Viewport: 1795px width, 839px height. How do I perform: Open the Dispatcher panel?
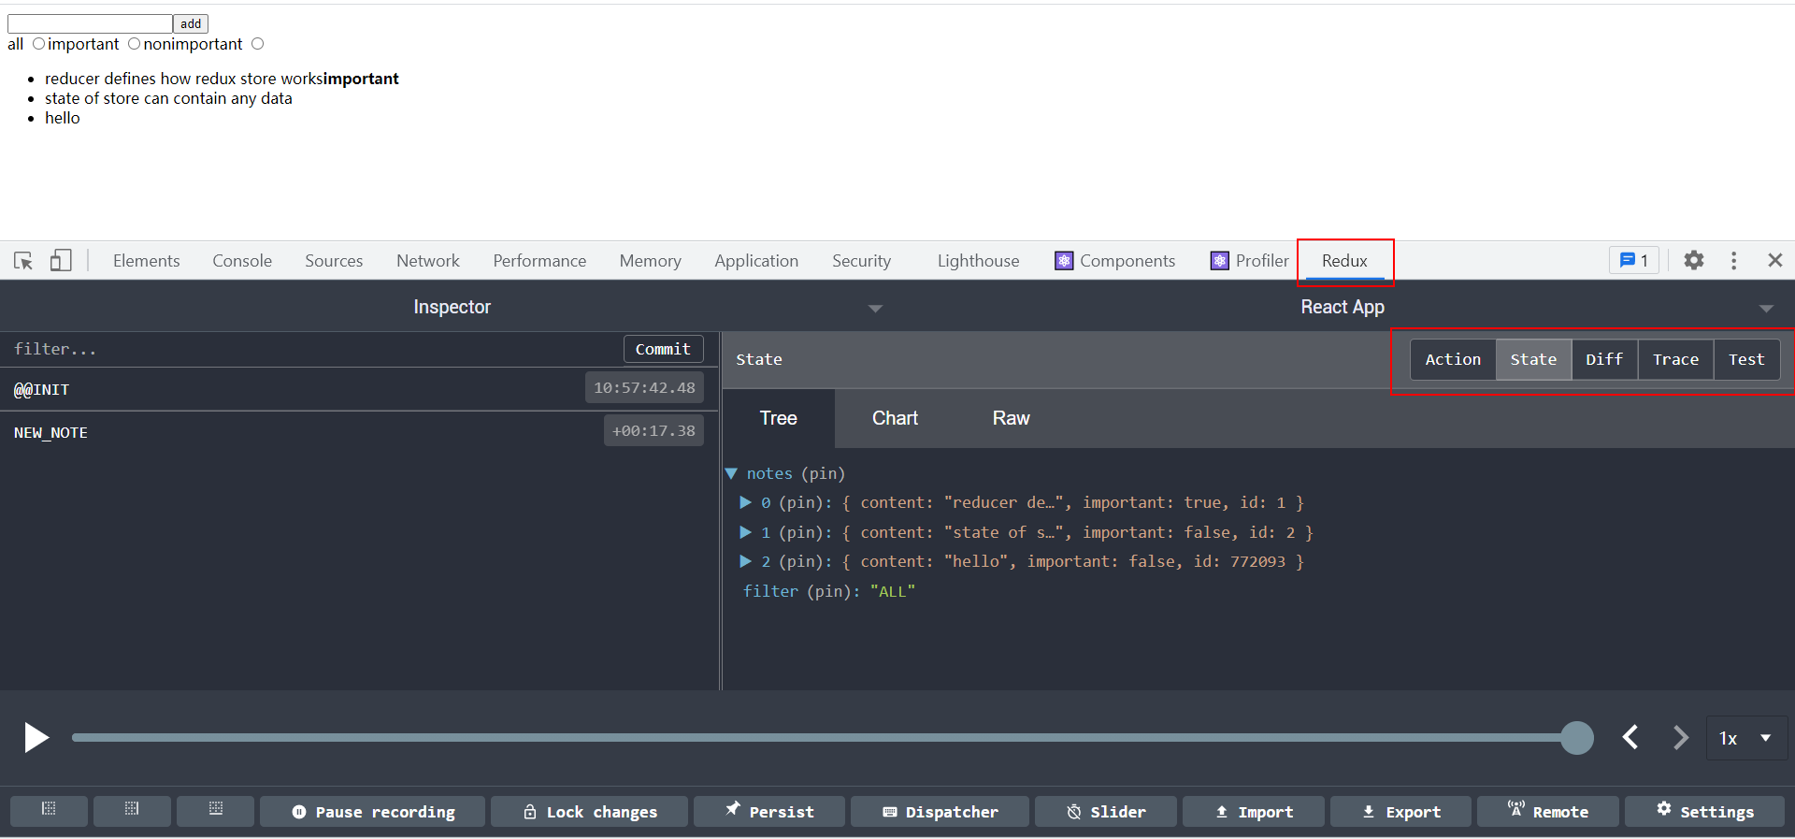(x=940, y=811)
